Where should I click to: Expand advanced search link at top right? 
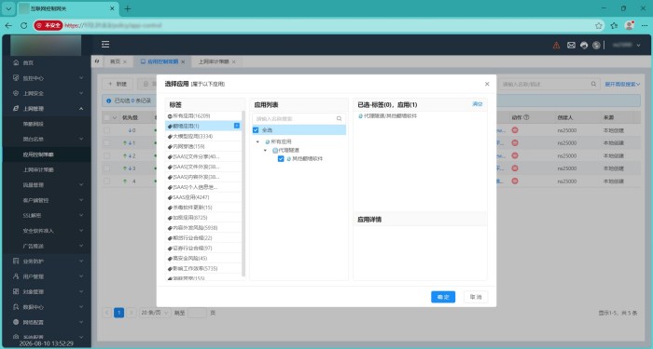pyautogui.click(x=622, y=85)
